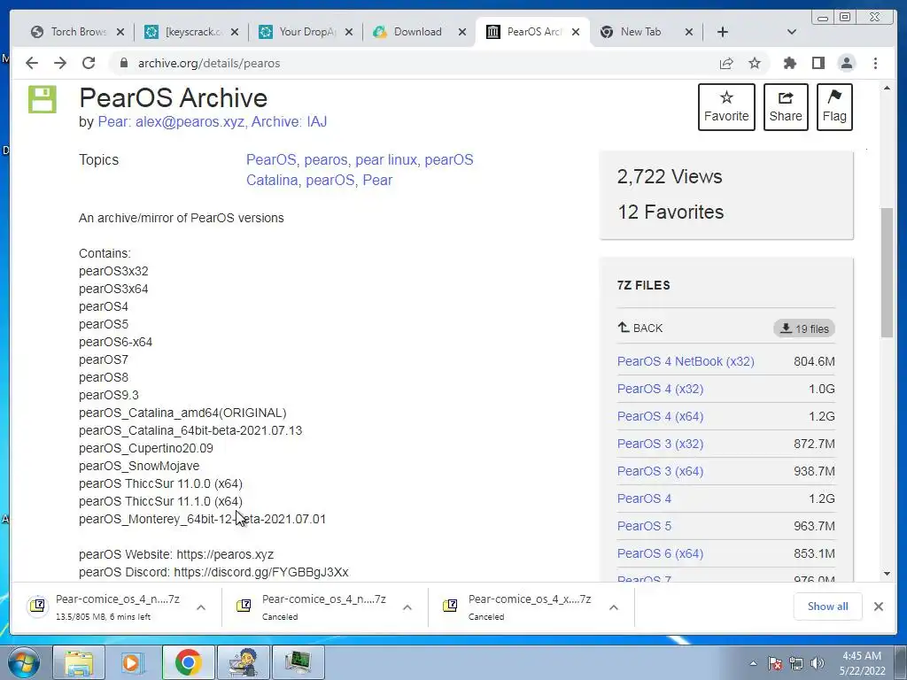Image resolution: width=907 pixels, height=680 pixels.
Task: Download PearOS 3 (x64) file
Action: [x=660, y=472]
